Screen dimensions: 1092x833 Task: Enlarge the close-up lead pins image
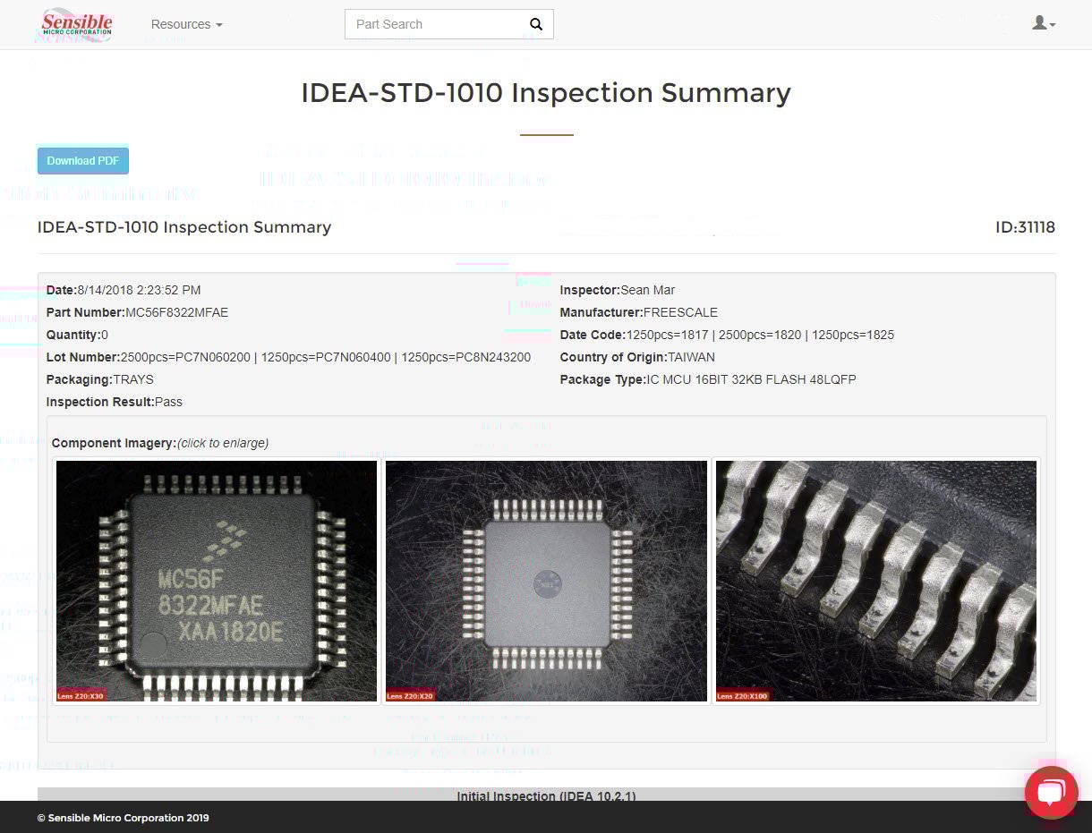click(876, 581)
